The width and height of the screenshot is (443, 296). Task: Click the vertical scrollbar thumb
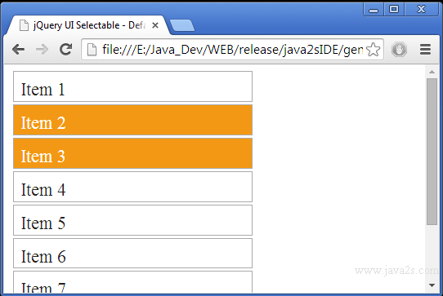(x=432, y=152)
